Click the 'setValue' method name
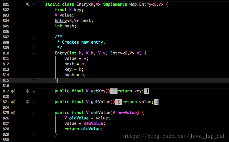The width and height of the screenshot is (229, 142). 100,113
